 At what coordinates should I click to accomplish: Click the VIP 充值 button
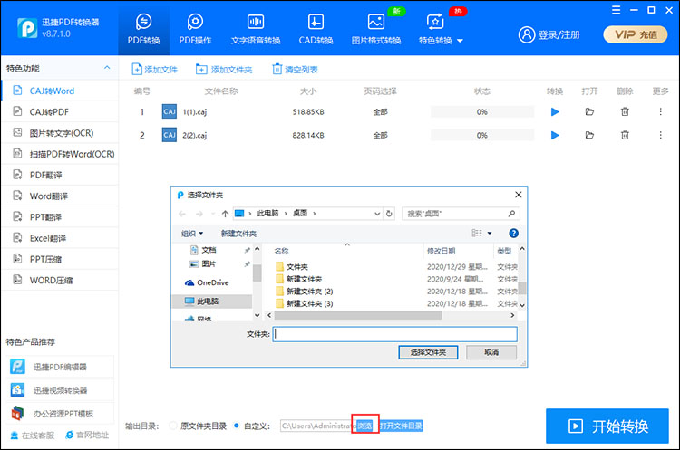(636, 34)
